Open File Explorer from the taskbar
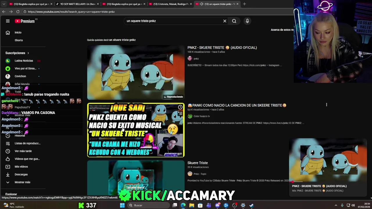This screenshot has height=209, width=372. pyautogui.click(x=192, y=205)
